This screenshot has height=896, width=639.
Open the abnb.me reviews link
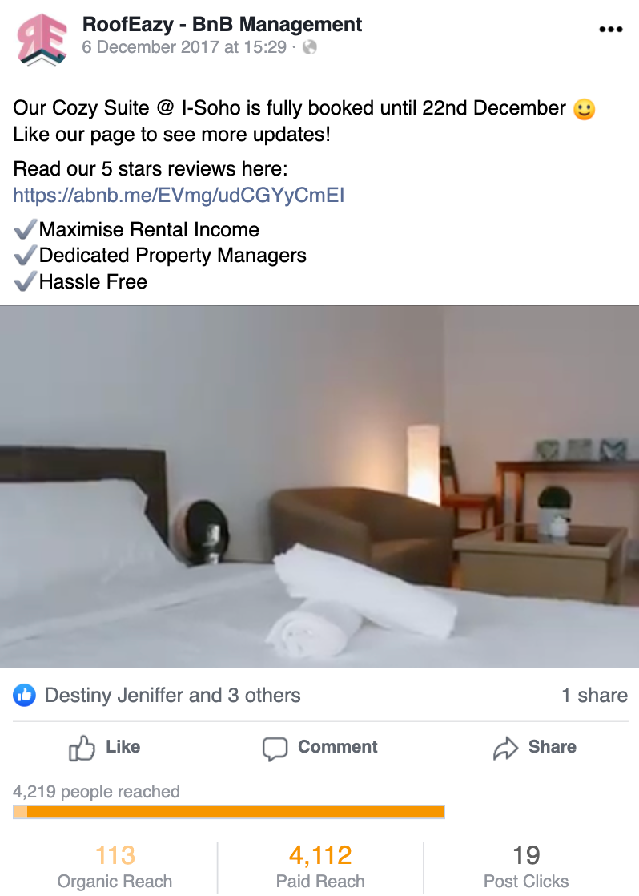178,196
